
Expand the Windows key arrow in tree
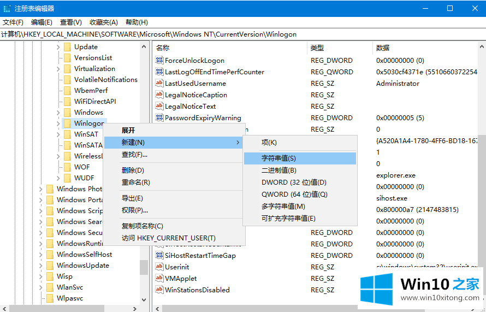click(x=58, y=113)
